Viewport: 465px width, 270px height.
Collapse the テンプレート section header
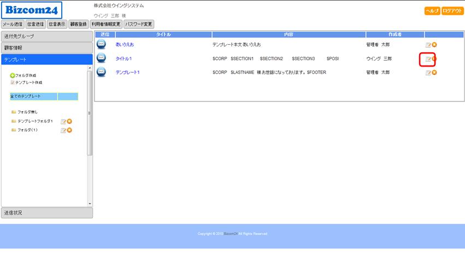(x=46, y=59)
